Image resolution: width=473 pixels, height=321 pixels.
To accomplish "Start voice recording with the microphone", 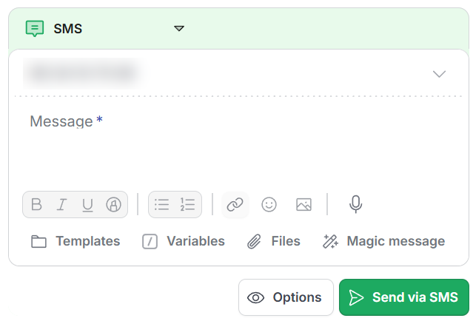I will click(355, 204).
